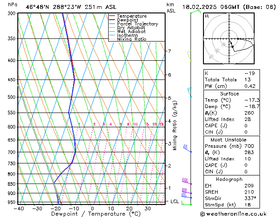
Task: Click the 950 pressure level label
Action: pos(12,202)
